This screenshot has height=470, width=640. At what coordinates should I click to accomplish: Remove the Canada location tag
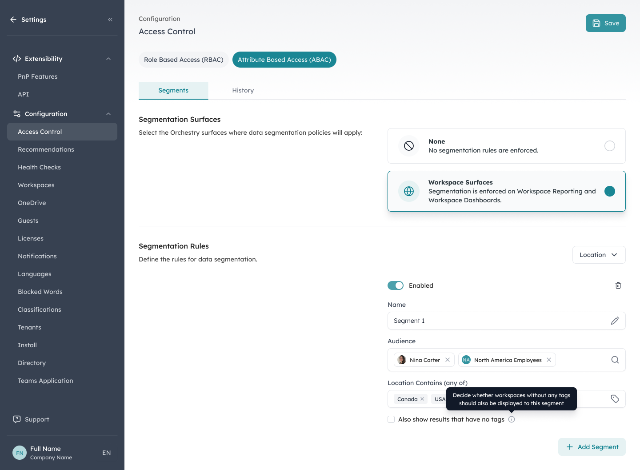point(422,399)
